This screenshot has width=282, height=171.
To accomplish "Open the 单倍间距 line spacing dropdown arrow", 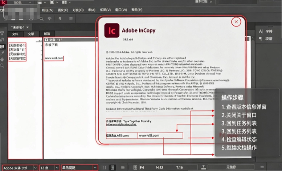I will pos(95,168).
